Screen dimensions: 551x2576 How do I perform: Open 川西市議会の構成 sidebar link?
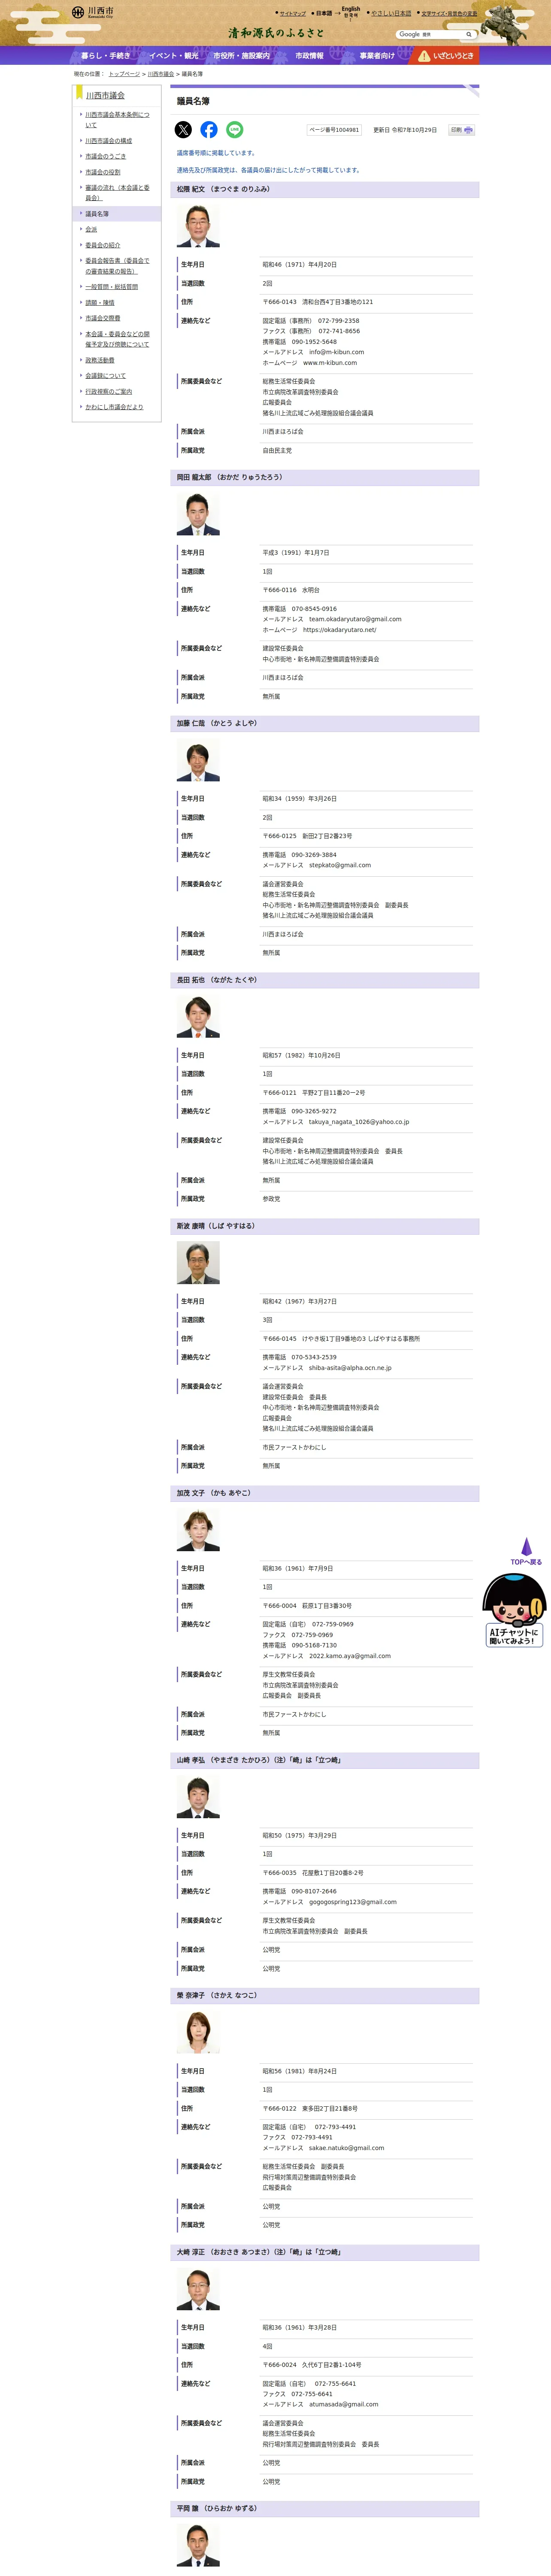coord(108,141)
